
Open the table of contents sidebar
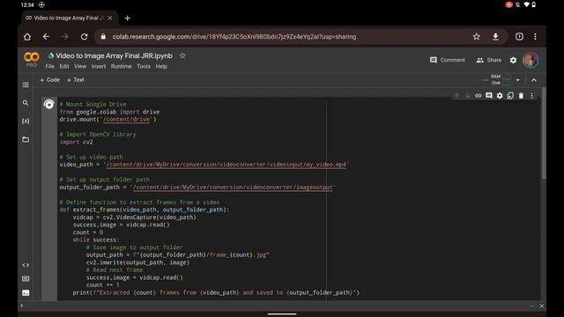click(x=26, y=85)
